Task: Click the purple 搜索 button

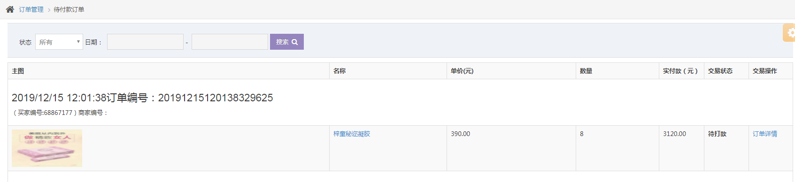Action: tap(287, 42)
